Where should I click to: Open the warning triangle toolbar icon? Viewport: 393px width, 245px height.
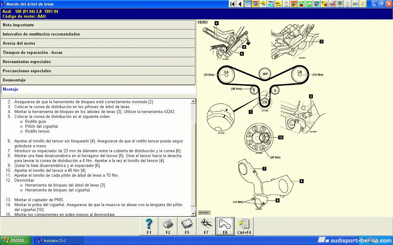point(348,4)
